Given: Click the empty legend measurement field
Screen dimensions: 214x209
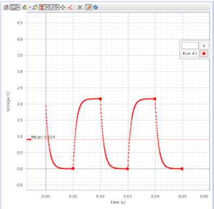Looking at the screenshot, I should (x=190, y=45).
